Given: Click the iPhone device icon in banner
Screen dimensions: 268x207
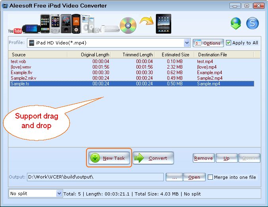Looking at the screenshot, I should (45, 24).
